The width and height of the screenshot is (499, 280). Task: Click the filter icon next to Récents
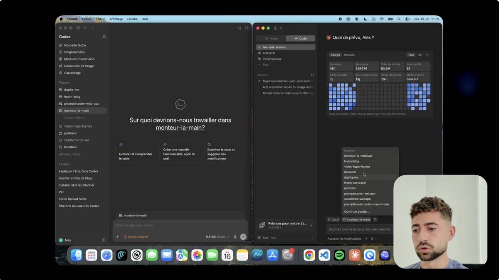pos(312,75)
